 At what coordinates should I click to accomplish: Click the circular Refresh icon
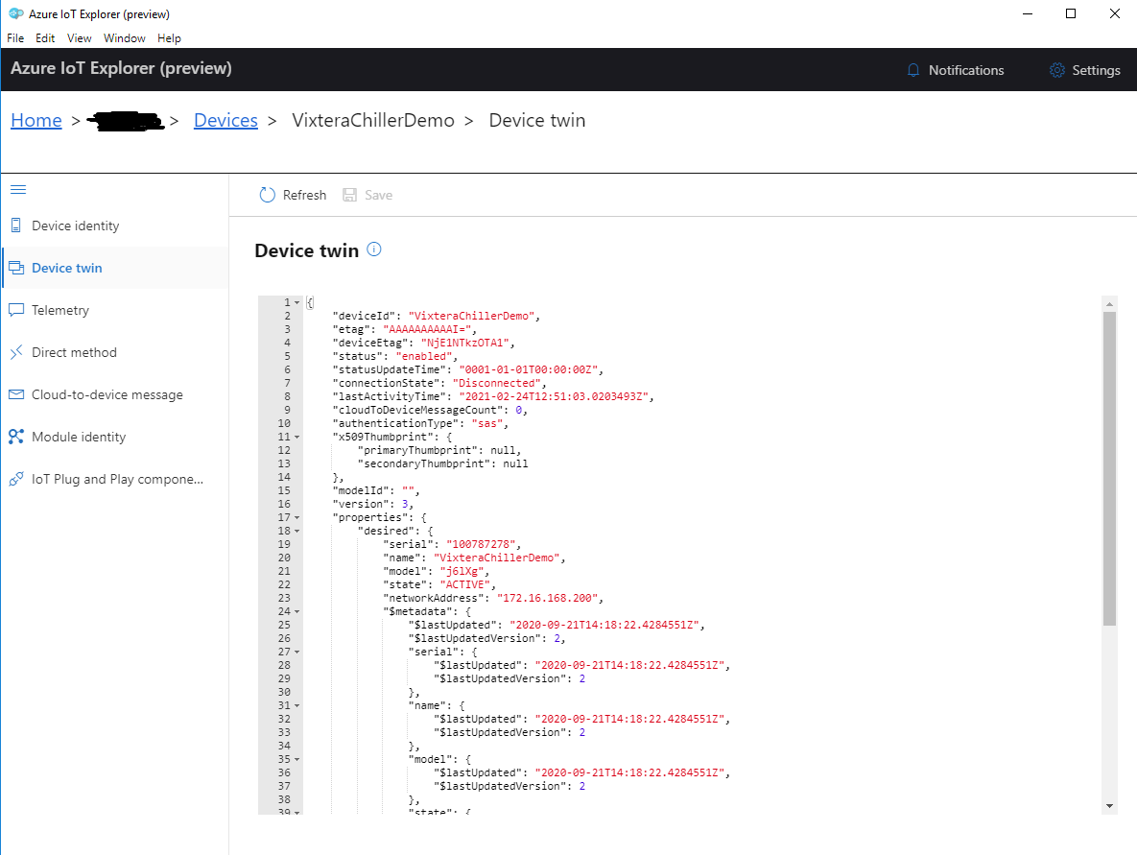pyautogui.click(x=268, y=195)
